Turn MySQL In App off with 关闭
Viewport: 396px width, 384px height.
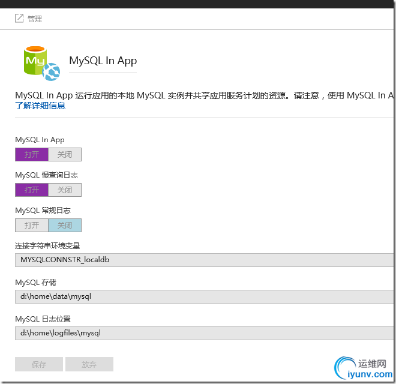(x=65, y=154)
